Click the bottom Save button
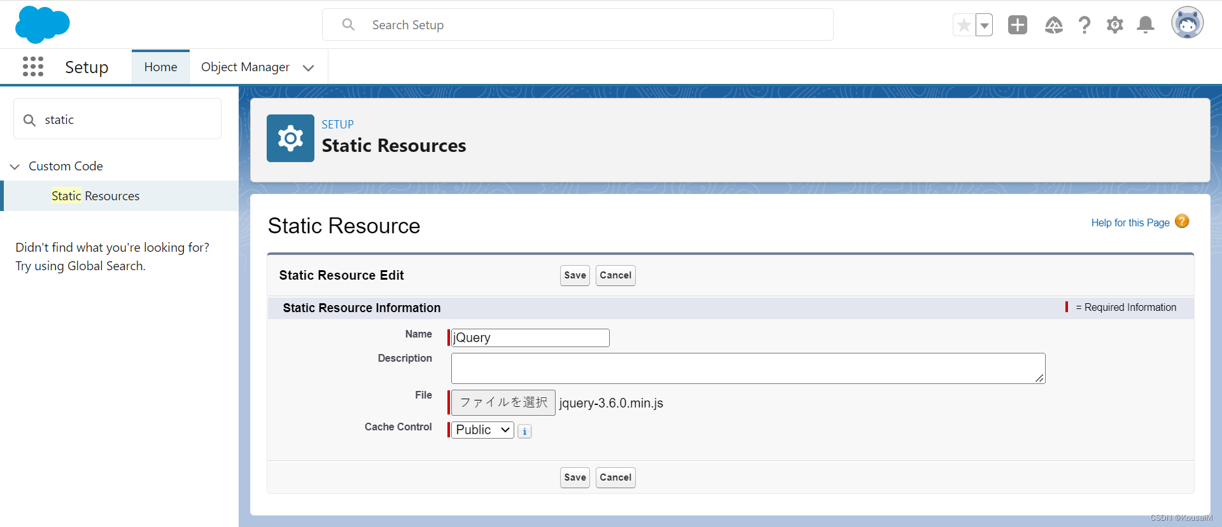The height and width of the screenshot is (527, 1222). pyautogui.click(x=575, y=477)
